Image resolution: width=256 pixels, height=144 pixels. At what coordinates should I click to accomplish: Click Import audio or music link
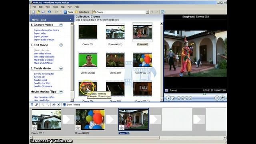point(44,40)
